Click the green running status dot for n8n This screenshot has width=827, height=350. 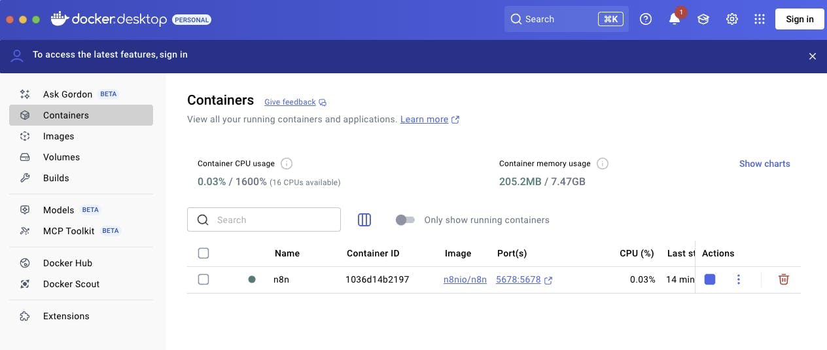[252, 279]
